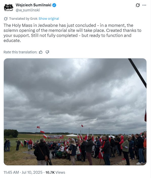The image size is (151, 178).
Task: Open the @w_sumlinski handle link
Action: [x=28, y=10]
